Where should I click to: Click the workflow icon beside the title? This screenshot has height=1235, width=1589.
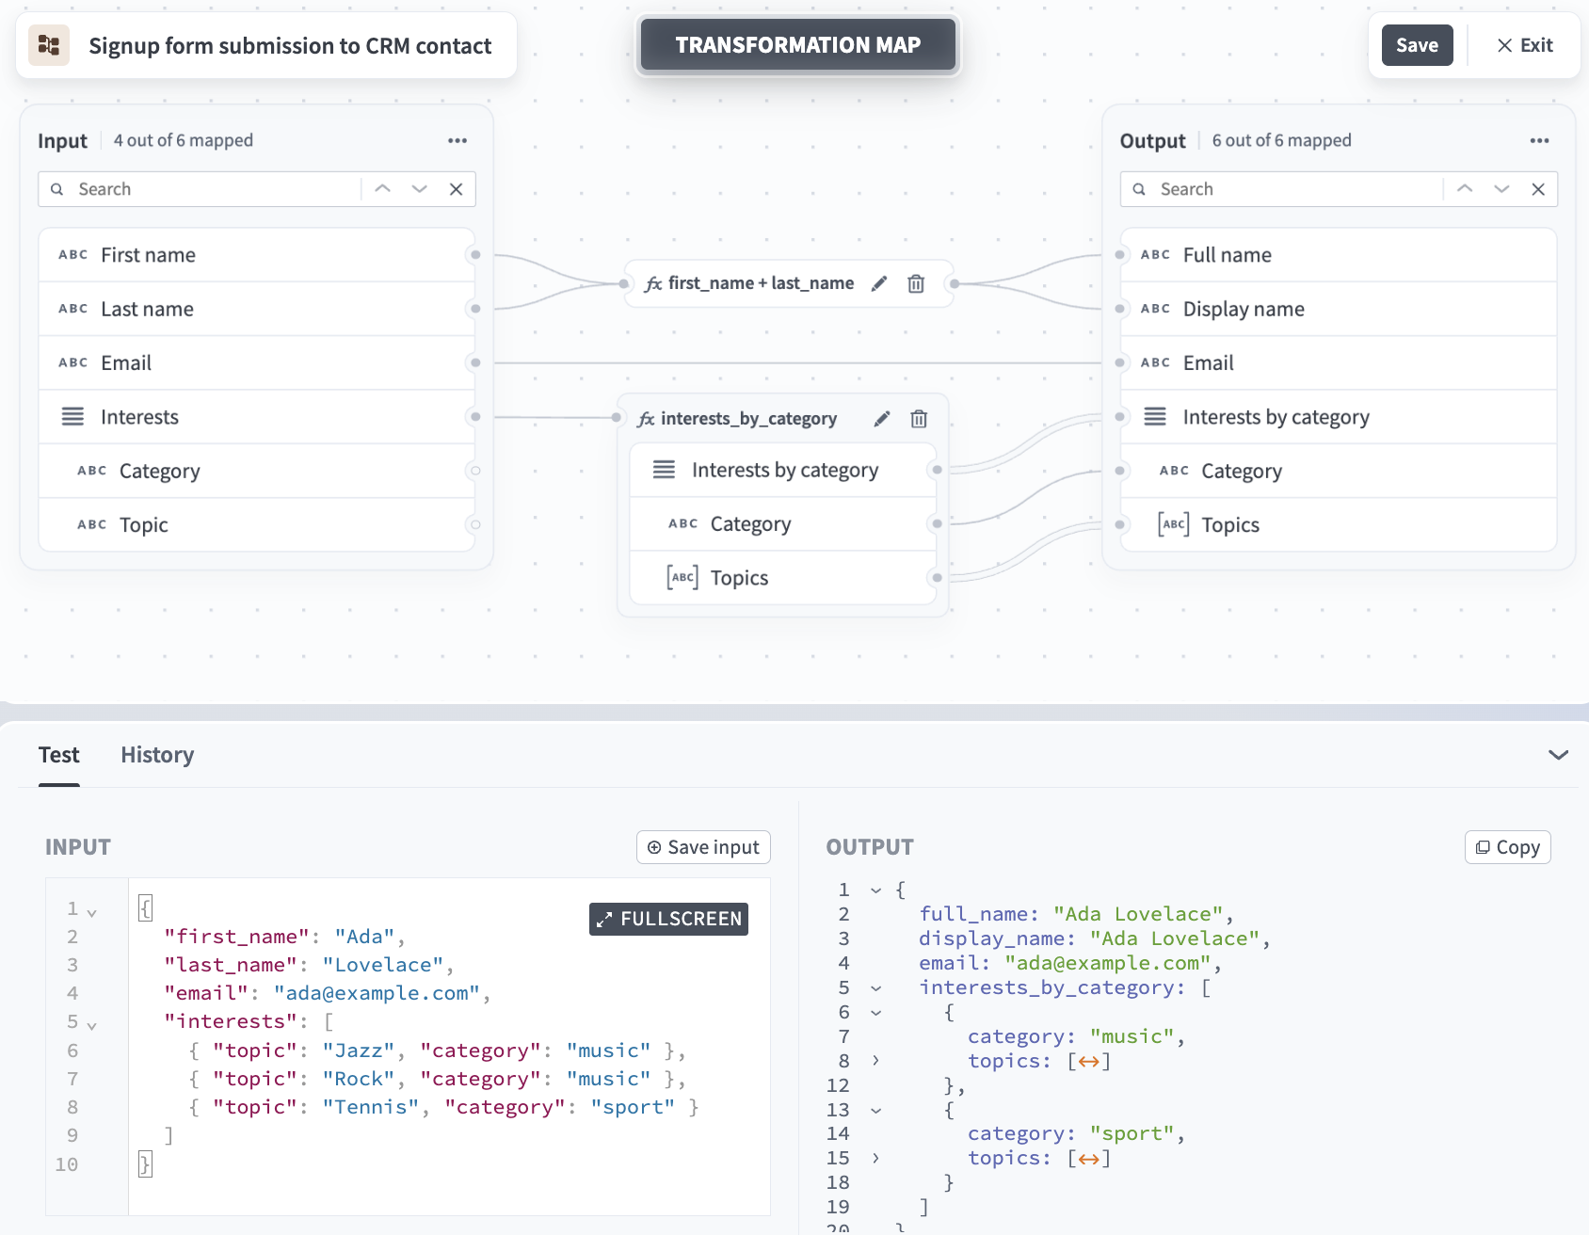tap(49, 45)
